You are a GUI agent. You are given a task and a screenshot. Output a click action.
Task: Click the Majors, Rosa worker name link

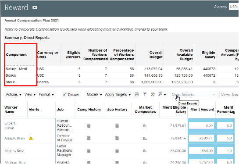[14, 151]
